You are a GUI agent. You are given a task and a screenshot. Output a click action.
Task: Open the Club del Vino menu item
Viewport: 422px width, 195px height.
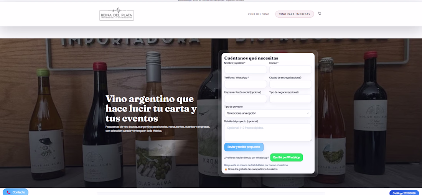259,14
